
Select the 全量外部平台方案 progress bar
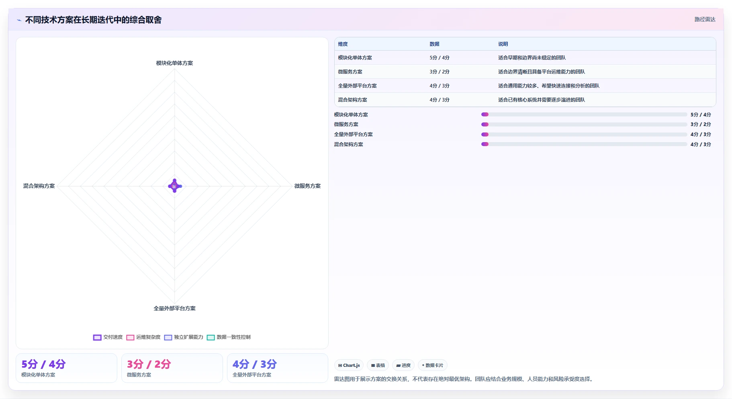pyautogui.click(x=584, y=134)
